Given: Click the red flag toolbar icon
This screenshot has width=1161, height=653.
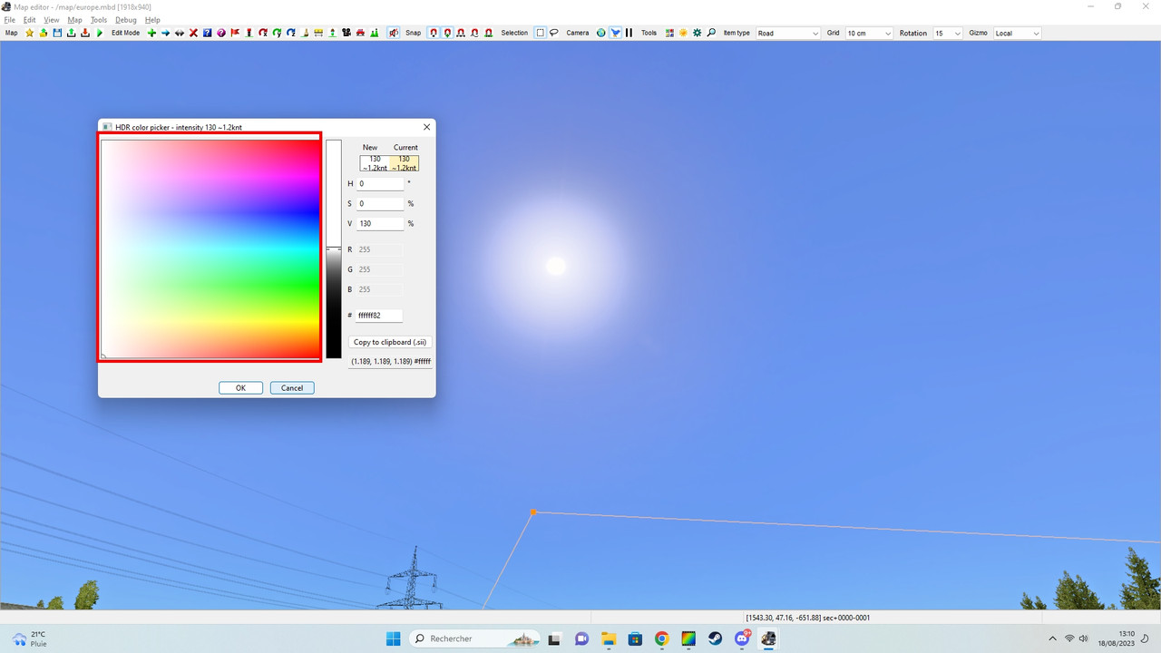Looking at the screenshot, I should tap(235, 33).
